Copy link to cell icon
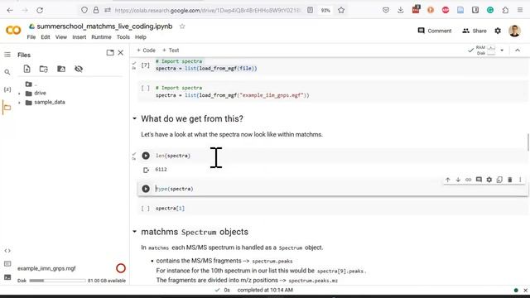The width and height of the screenshot is (530, 298). tap(468, 180)
